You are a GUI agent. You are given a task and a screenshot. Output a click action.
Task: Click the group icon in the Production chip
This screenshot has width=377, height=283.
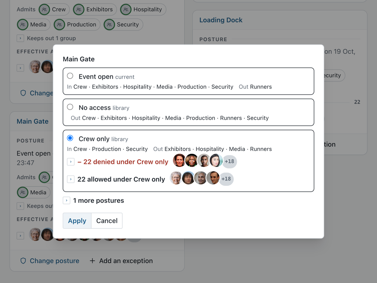[60, 24]
